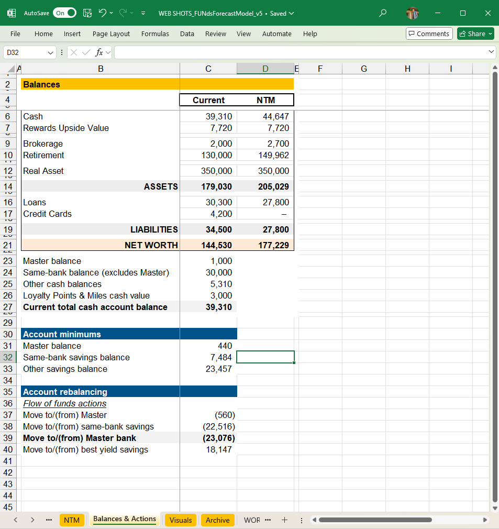Click the Select All corner triangle

tap(11, 69)
